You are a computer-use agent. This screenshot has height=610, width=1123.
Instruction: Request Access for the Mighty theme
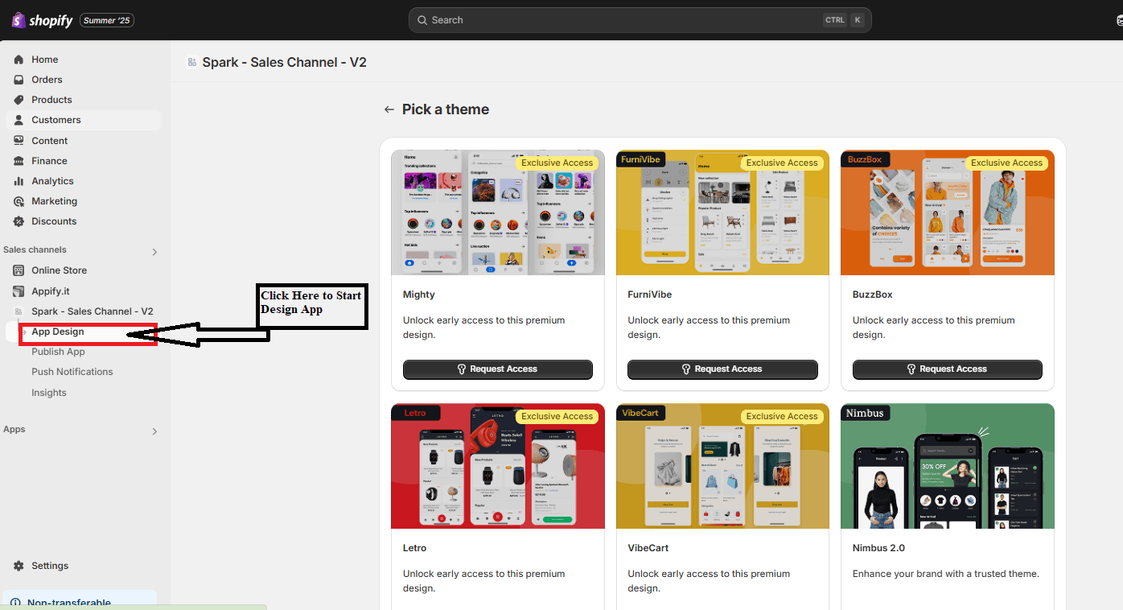(497, 369)
